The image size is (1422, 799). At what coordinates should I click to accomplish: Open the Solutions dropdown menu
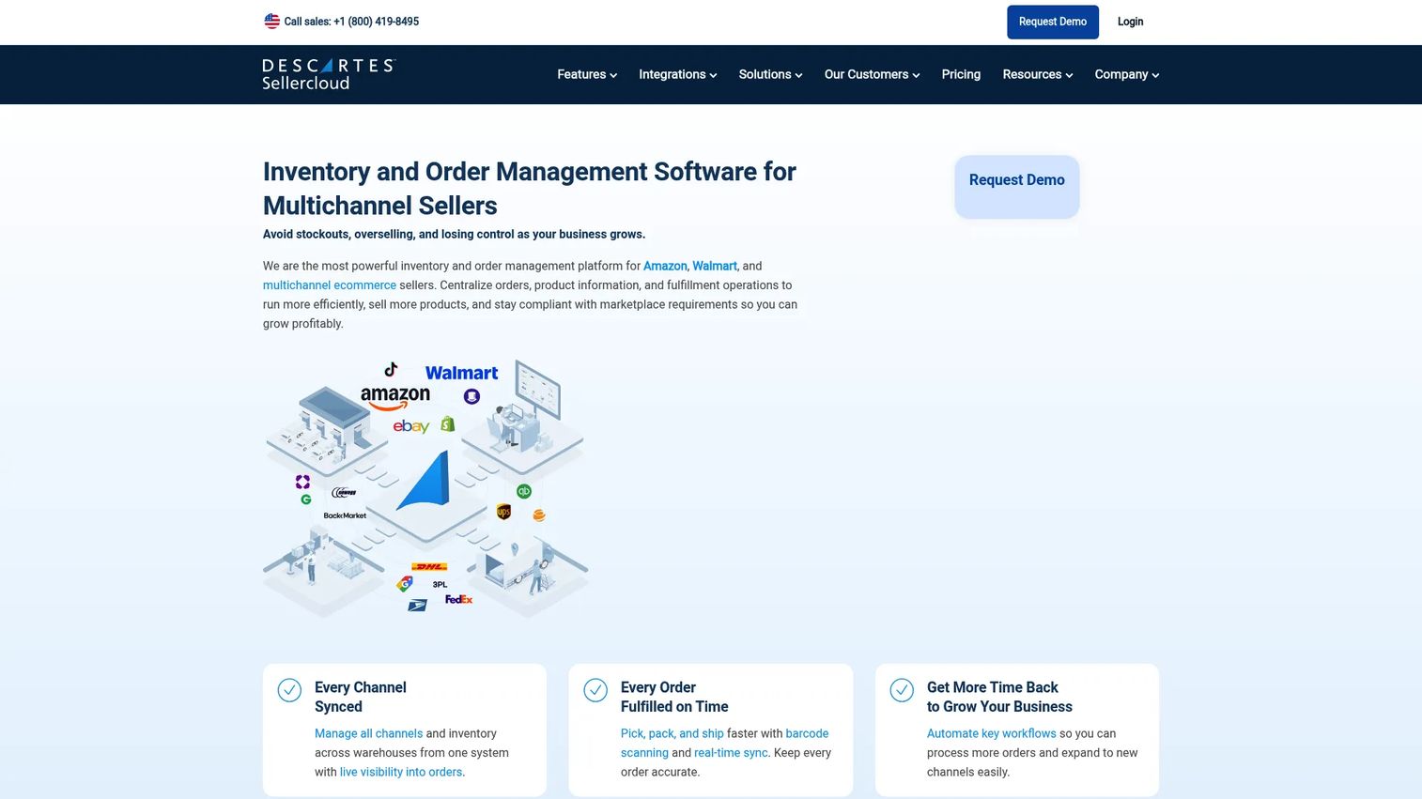tap(770, 74)
